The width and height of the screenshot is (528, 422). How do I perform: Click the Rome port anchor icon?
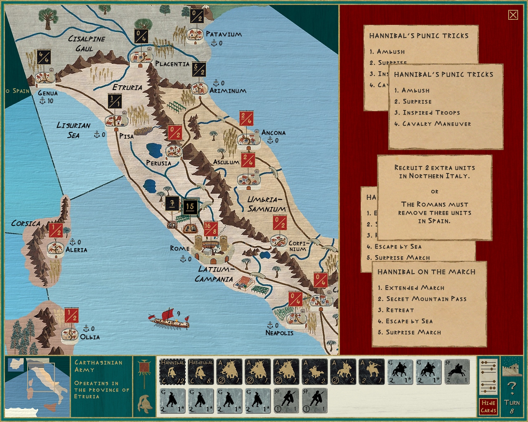(x=183, y=259)
